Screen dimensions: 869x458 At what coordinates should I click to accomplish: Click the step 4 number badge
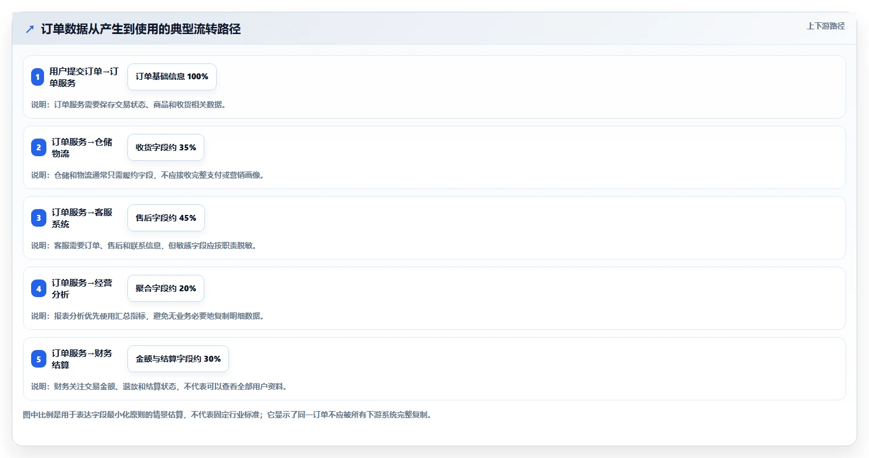point(39,288)
